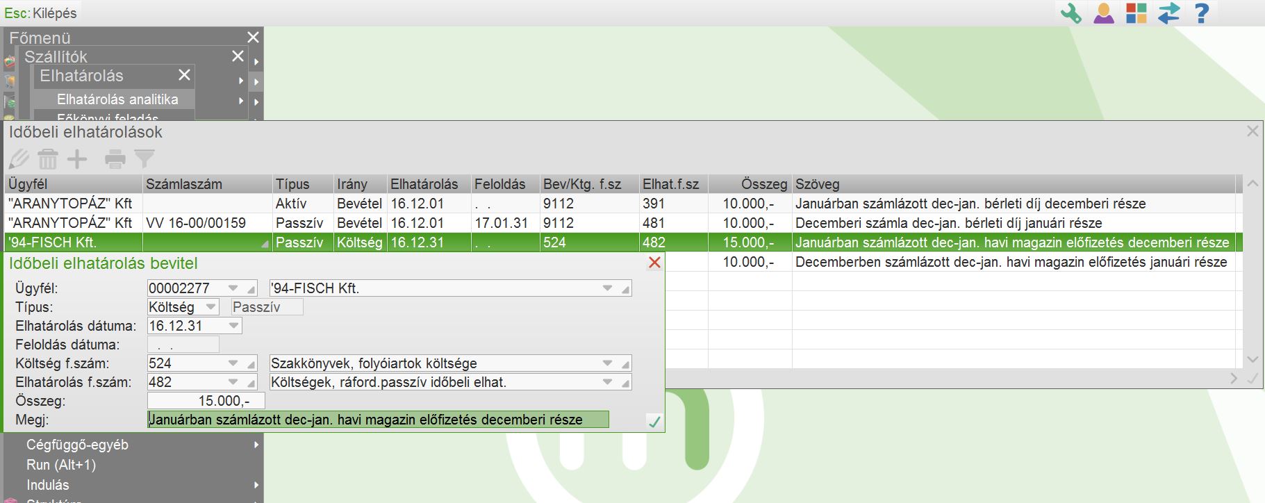Click the colored tiles icon

[1136, 13]
